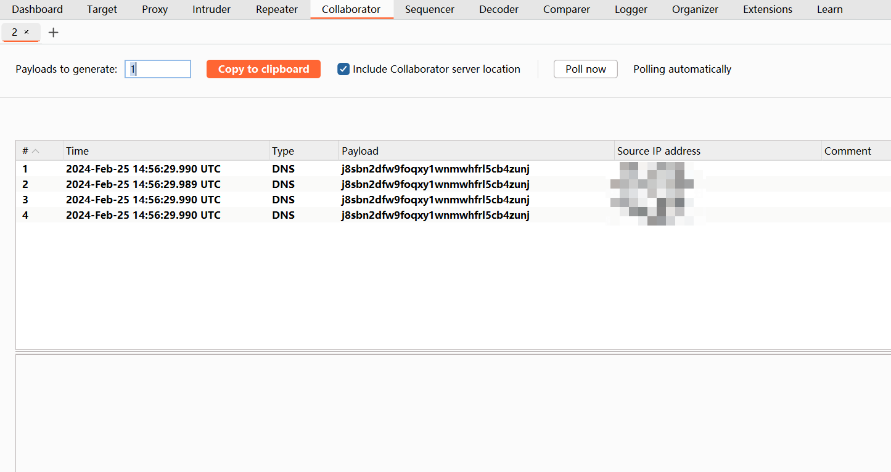891x472 pixels.
Task: Select interaction row number 2
Action: pyautogui.click(x=453, y=184)
